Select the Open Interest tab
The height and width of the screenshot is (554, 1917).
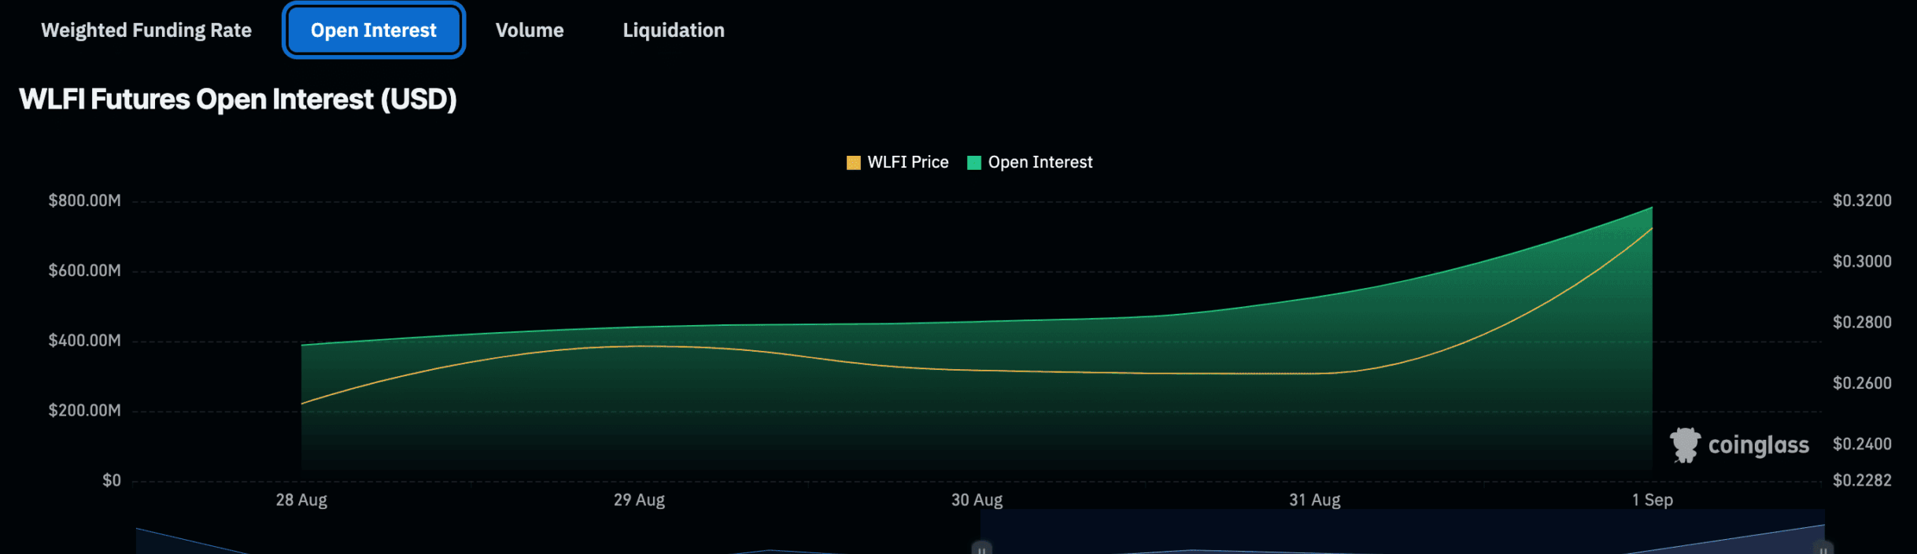373,31
